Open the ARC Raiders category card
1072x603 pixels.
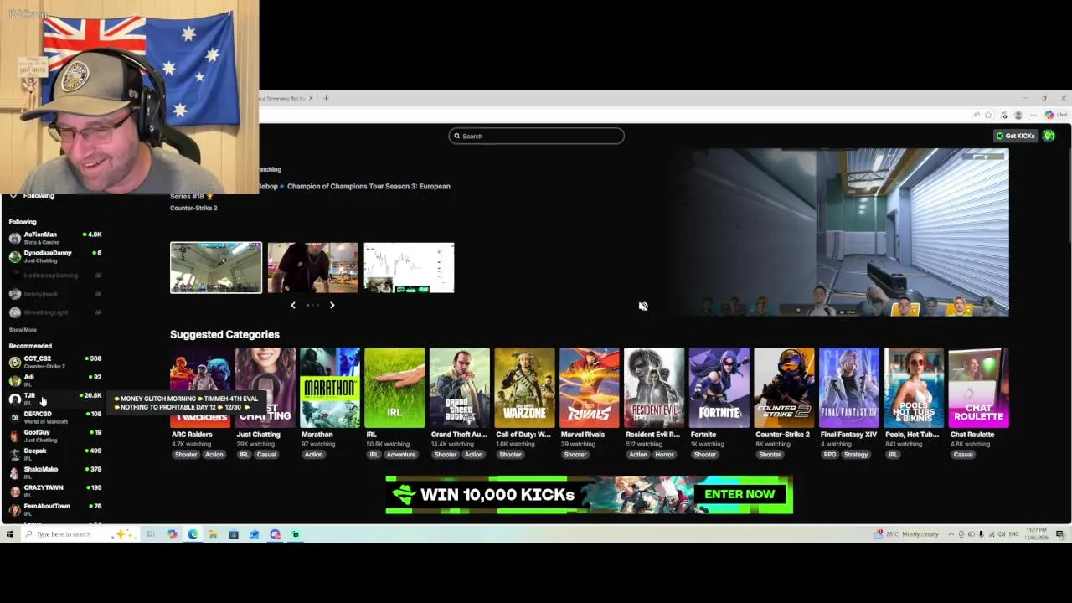point(200,388)
